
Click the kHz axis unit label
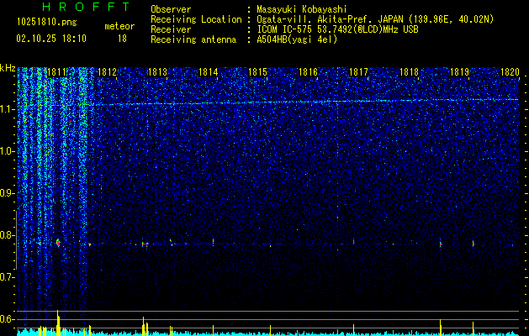pos(8,69)
